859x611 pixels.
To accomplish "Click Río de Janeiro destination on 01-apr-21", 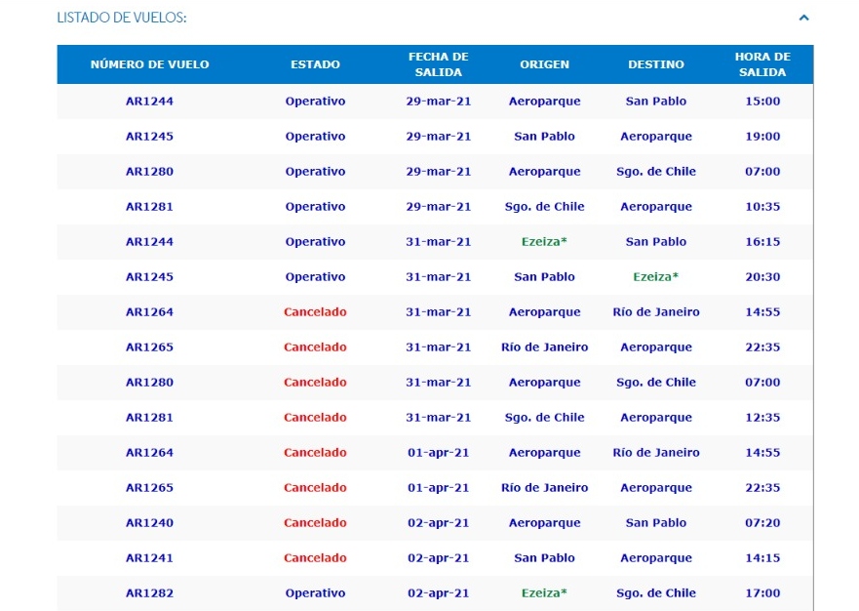I will tap(656, 453).
